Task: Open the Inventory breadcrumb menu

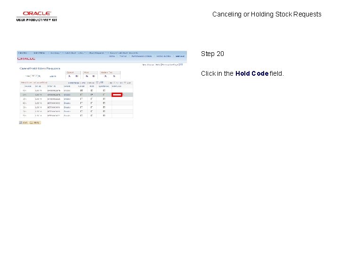Action: pyautogui.click(x=55, y=53)
